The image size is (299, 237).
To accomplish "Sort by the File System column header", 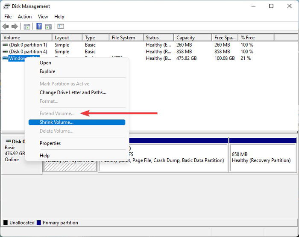I will (x=126, y=38).
